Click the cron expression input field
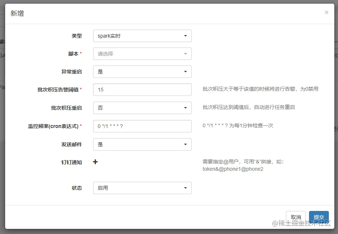 [x=142, y=126]
